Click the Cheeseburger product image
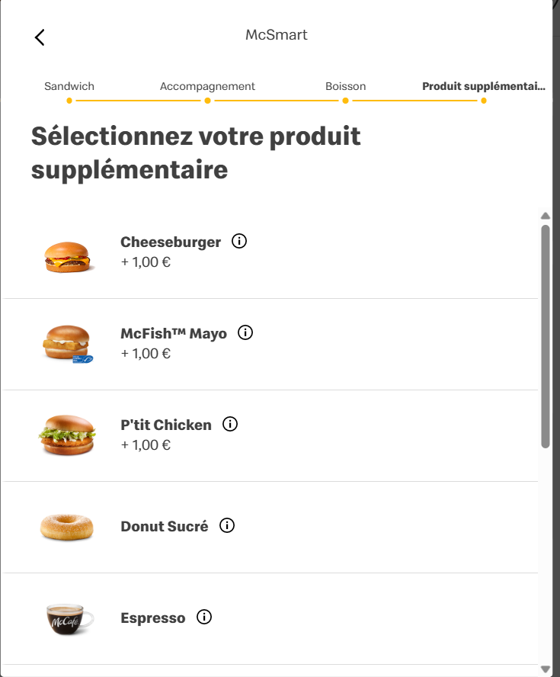Image resolution: width=560 pixels, height=677 pixels. 67,256
